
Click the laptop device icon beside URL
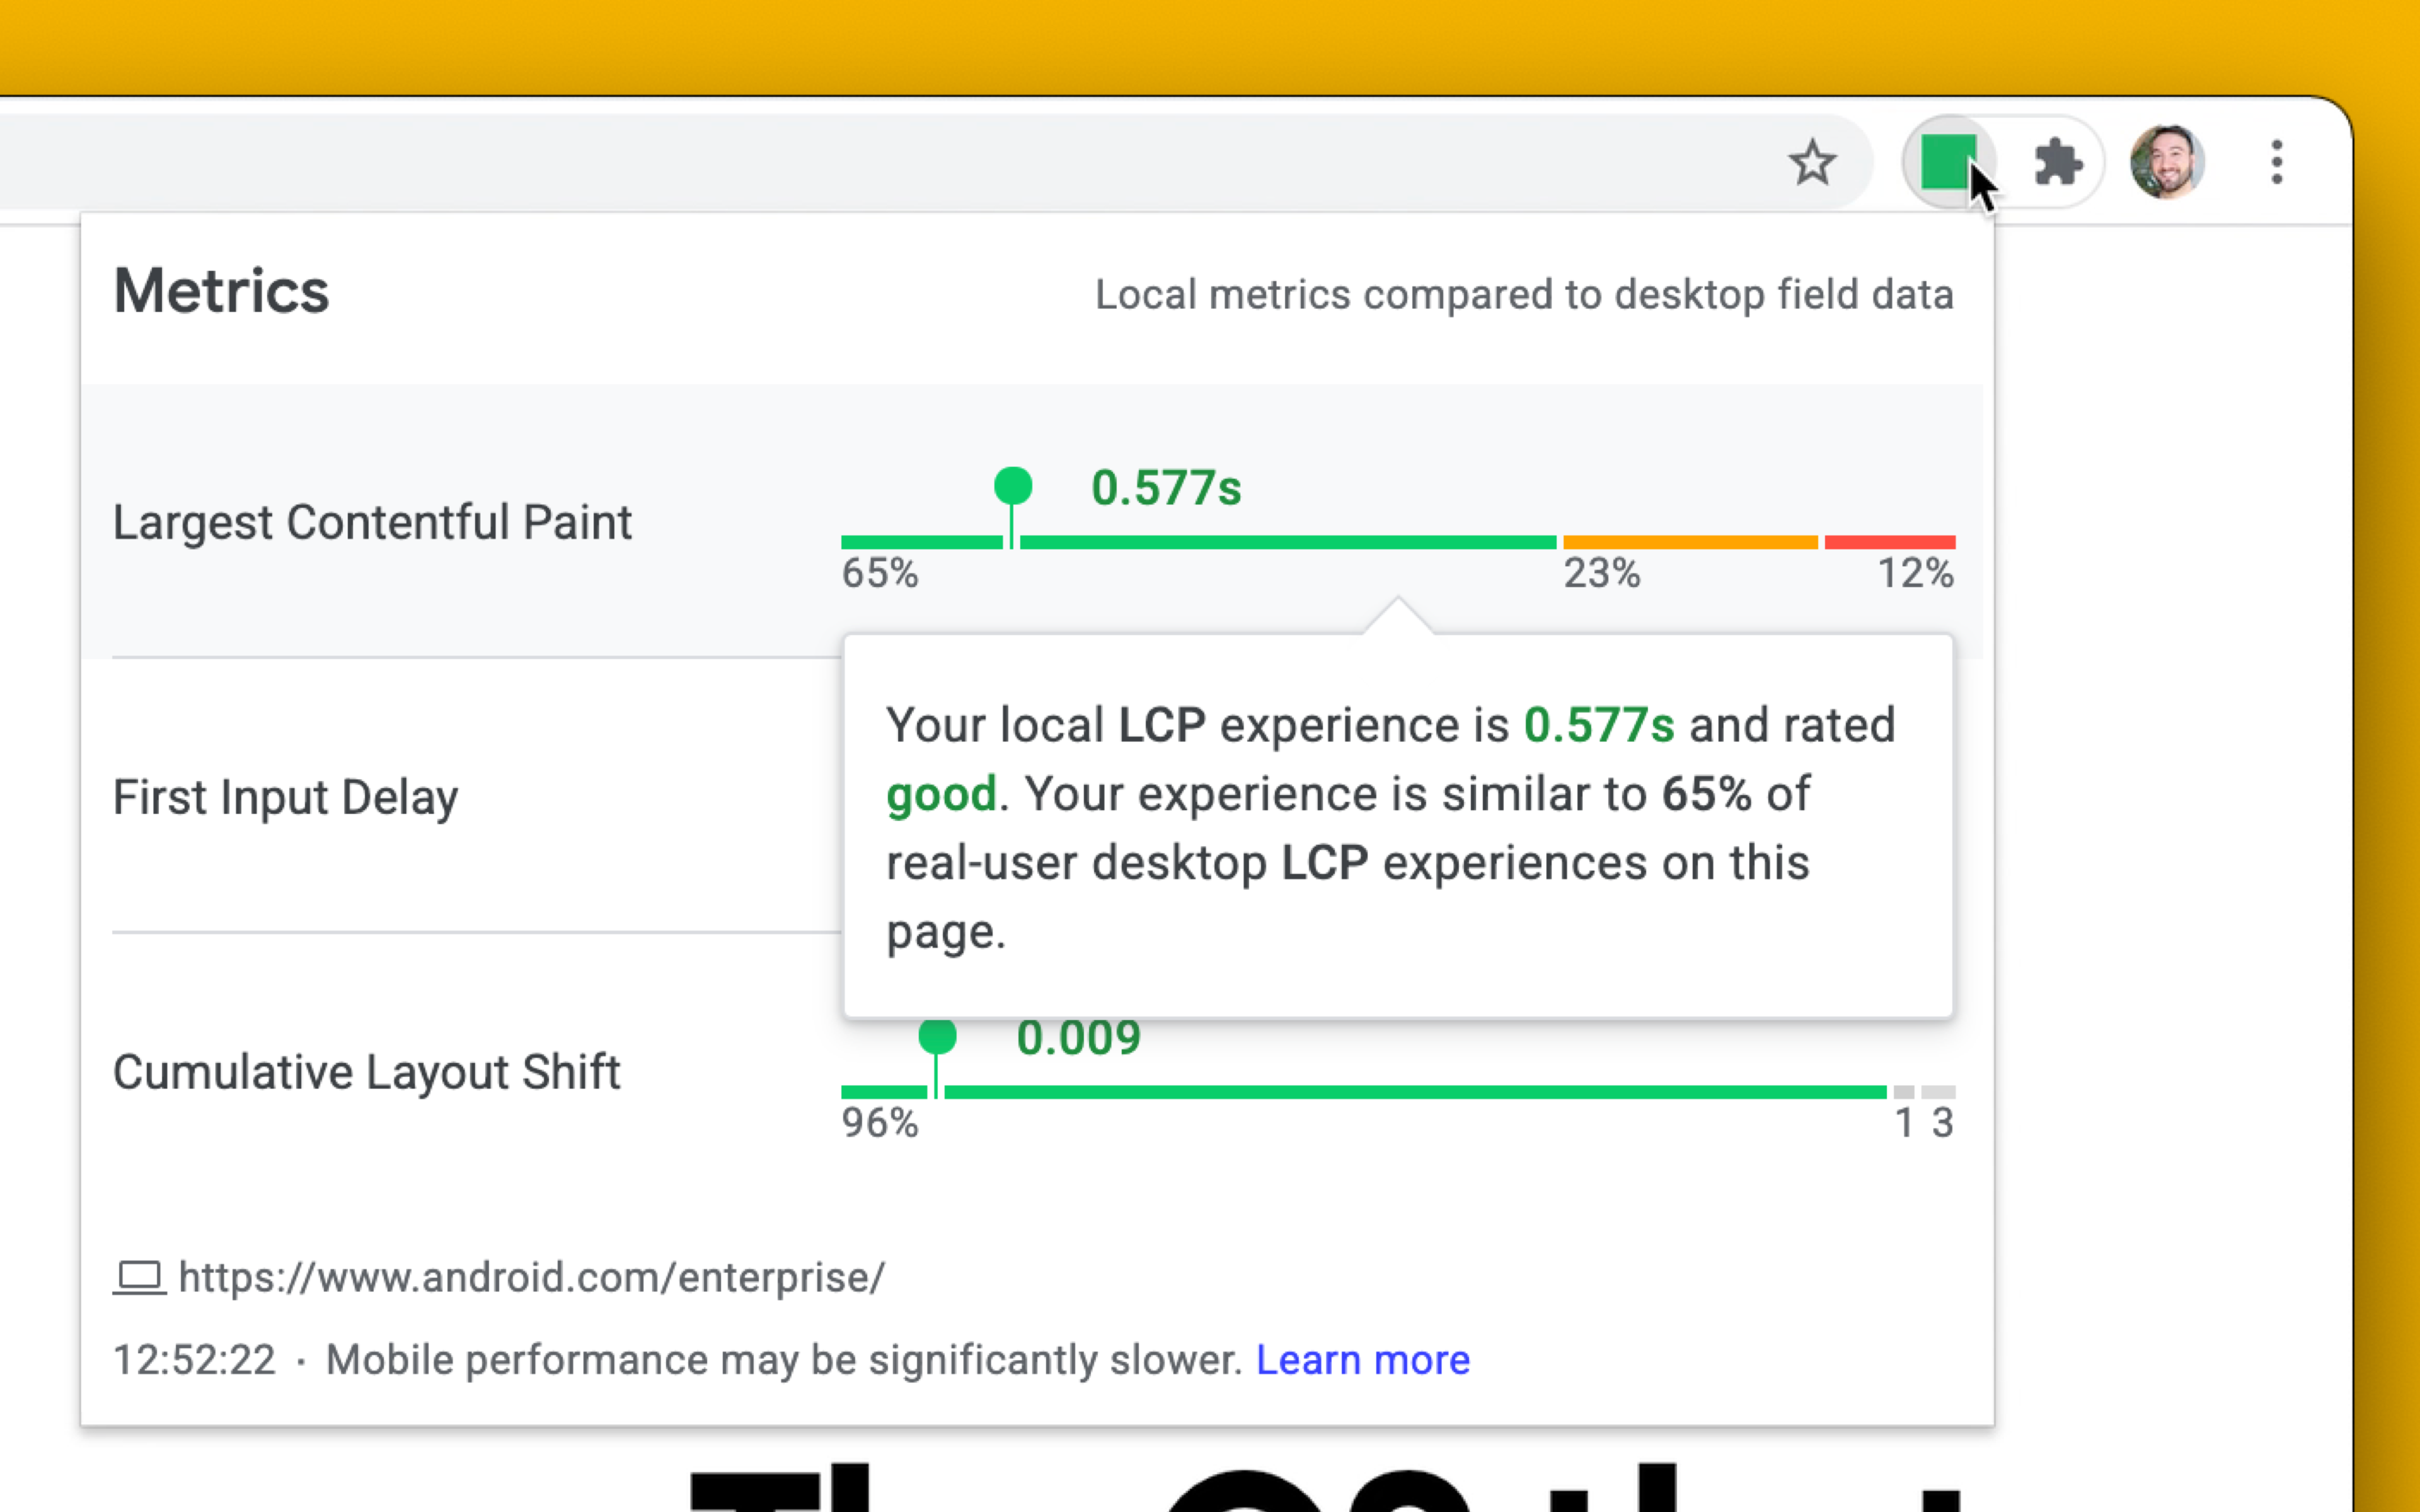tap(139, 1277)
